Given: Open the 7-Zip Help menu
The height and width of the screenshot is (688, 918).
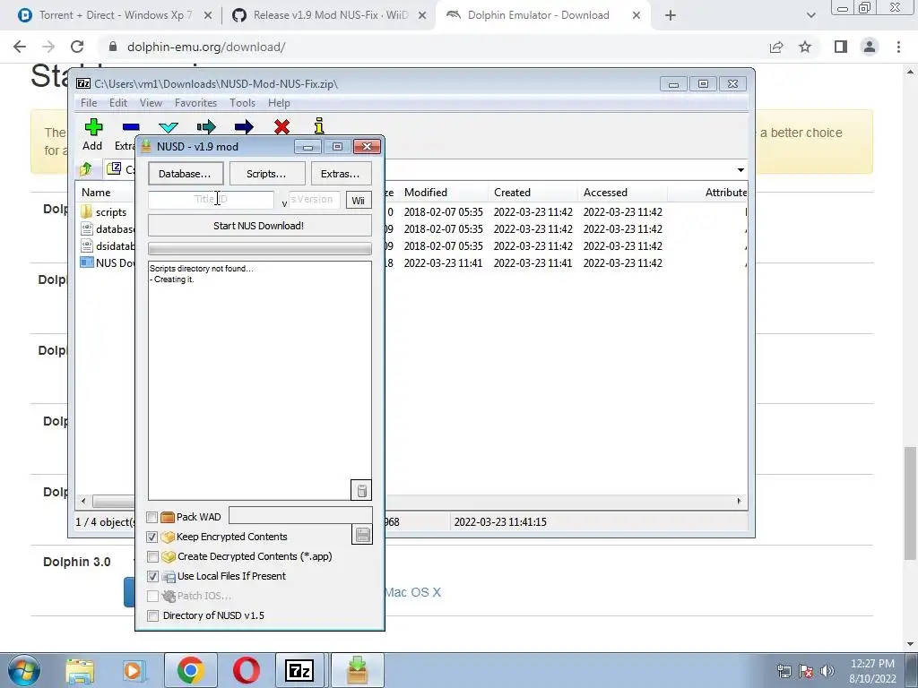Looking at the screenshot, I should (x=280, y=103).
